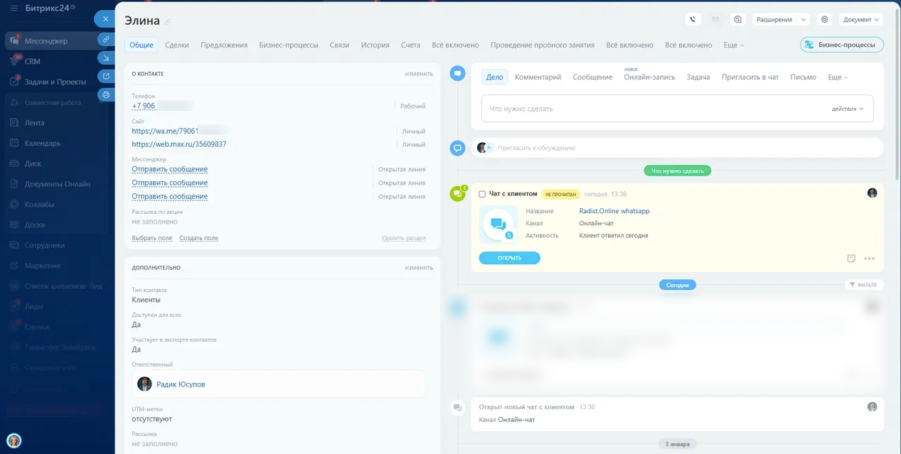The image size is (901, 454).
Task: Expand 'Еще' in the timeline action tabs
Action: pyautogui.click(x=838, y=77)
